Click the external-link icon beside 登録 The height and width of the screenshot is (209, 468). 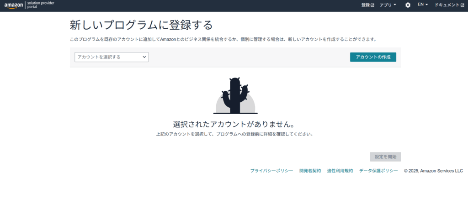[x=372, y=5]
